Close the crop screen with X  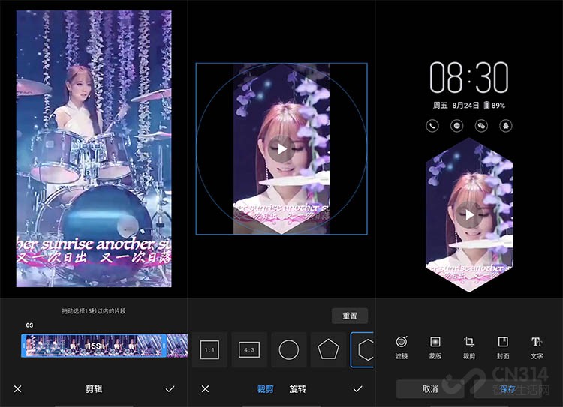[x=205, y=389]
